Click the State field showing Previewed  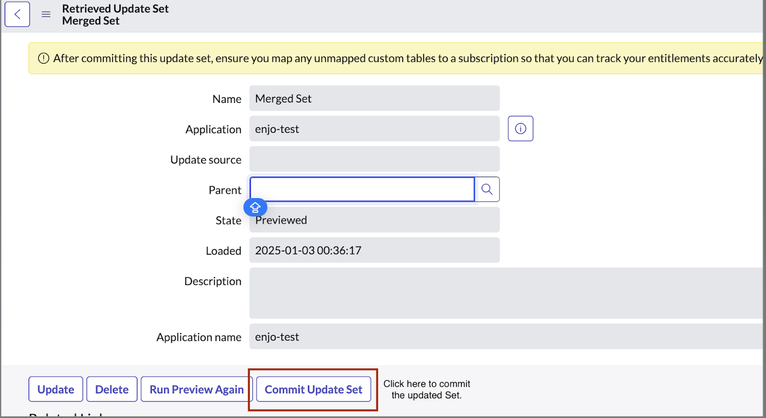coord(374,220)
